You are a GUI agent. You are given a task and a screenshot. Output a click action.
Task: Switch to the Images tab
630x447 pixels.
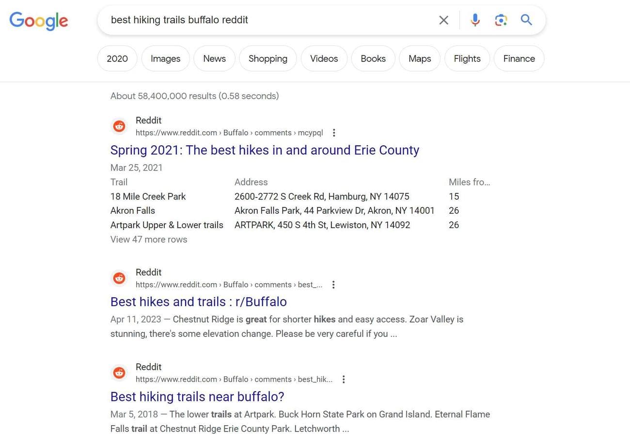[165, 59]
